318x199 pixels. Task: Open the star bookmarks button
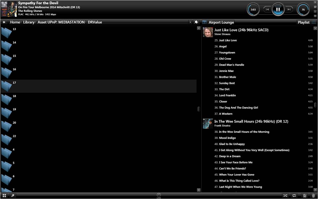[196, 22]
